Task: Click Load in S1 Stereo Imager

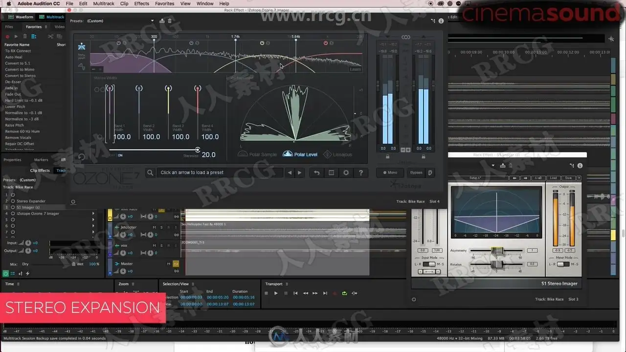Action: tap(553, 178)
